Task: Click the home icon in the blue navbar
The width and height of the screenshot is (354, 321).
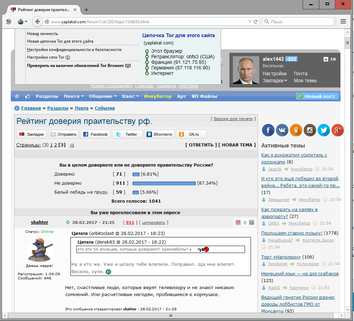Action: point(17,96)
